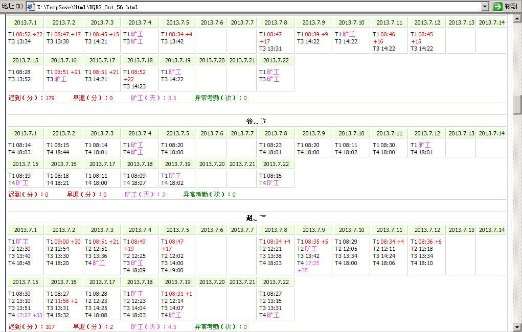Click the 地址(D) label

12,6
